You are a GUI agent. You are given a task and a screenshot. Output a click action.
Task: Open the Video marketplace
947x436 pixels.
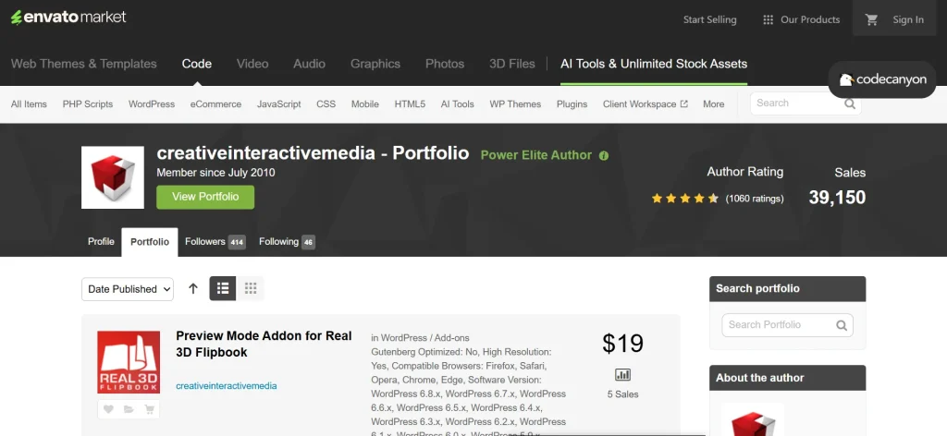pos(252,64)
